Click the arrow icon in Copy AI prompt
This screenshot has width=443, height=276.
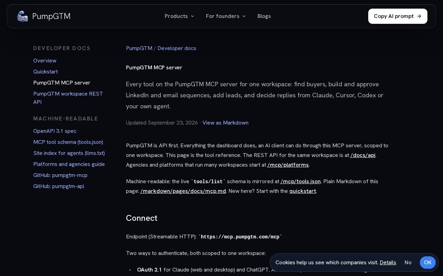pyautogui.click(x=419, y=16)
